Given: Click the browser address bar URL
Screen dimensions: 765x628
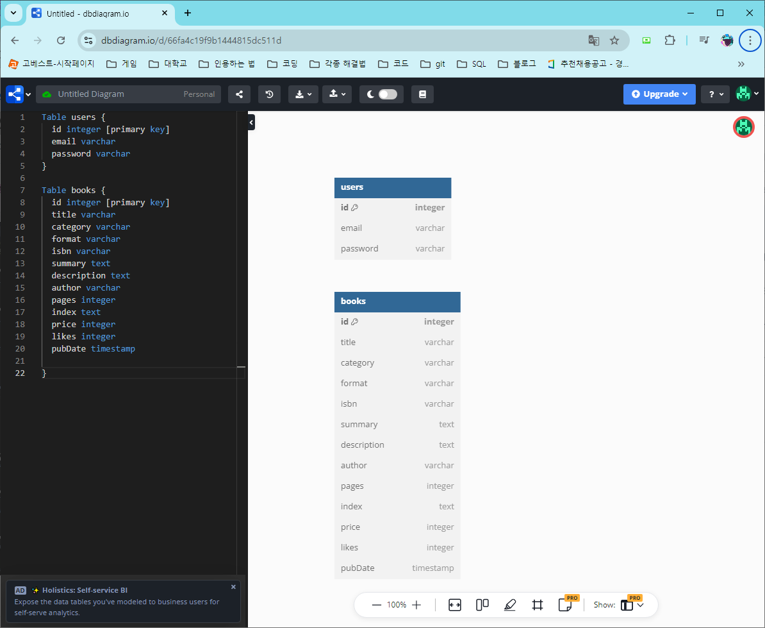Looking at the screenshot, I should 191,40.
